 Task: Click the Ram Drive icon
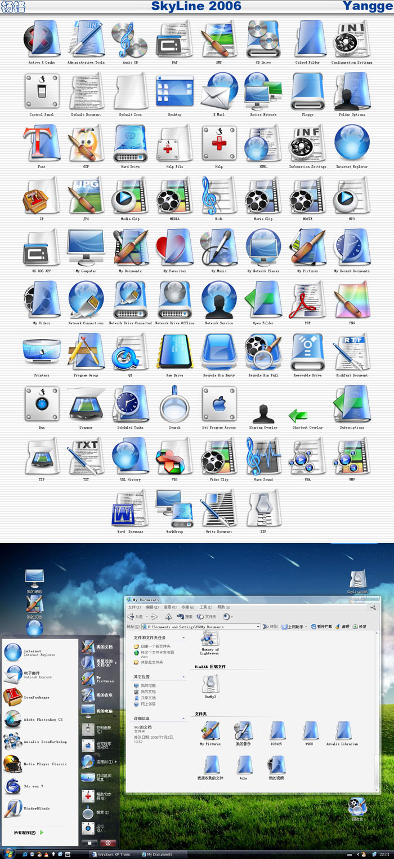point(174,352)
